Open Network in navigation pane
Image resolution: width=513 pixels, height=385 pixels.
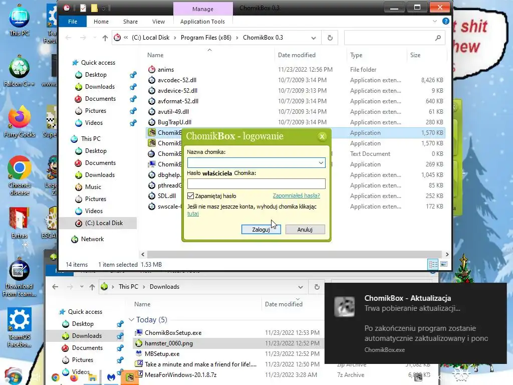[92, 239]
